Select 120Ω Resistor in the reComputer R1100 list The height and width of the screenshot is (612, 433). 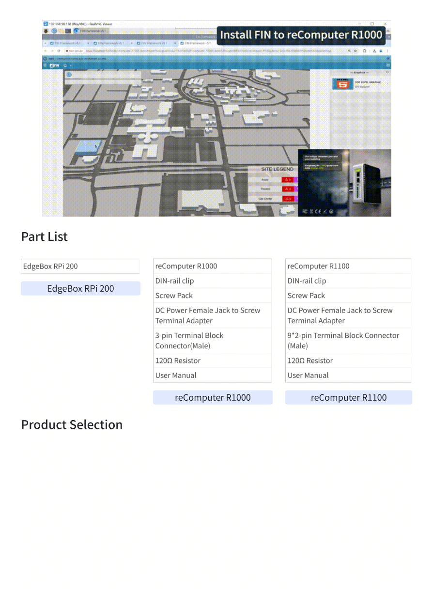pos(348,361)
